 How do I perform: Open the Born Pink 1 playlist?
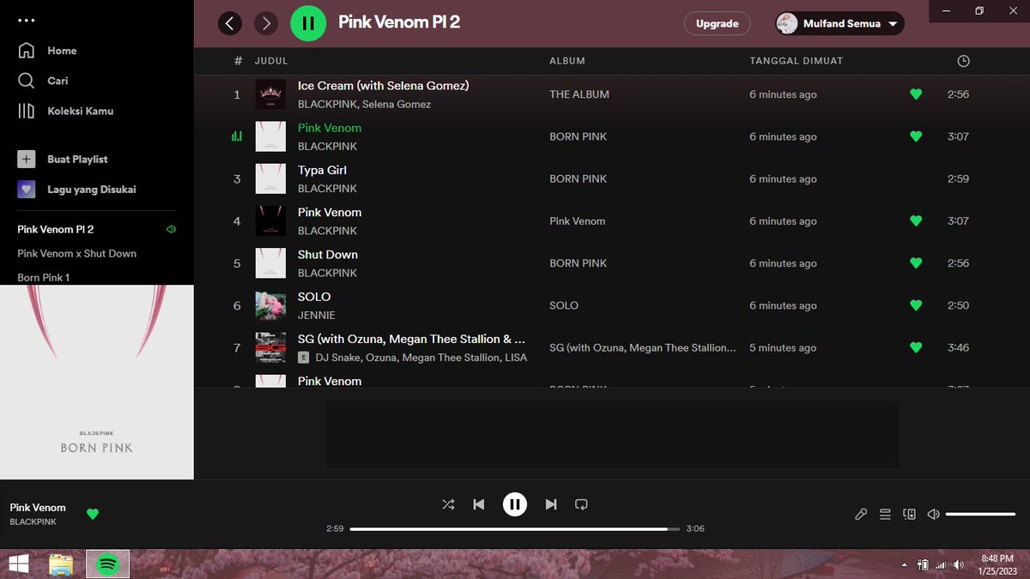44,278
